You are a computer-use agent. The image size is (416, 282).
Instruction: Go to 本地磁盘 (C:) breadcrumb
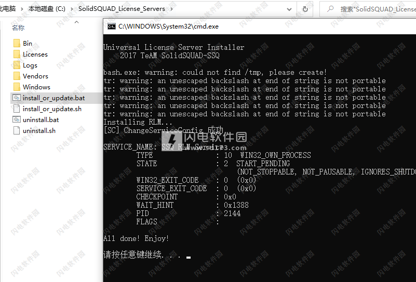pyautogui.click(x=47, y=9)
